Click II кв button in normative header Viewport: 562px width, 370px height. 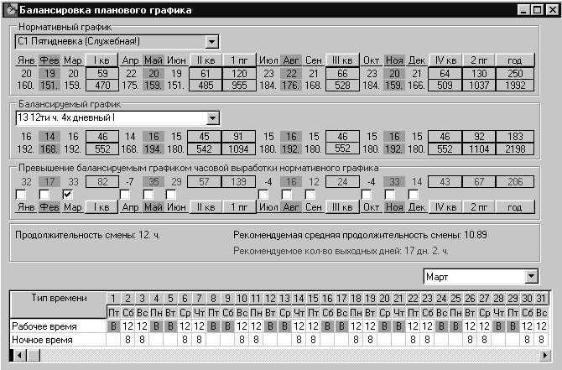point(206,60)
